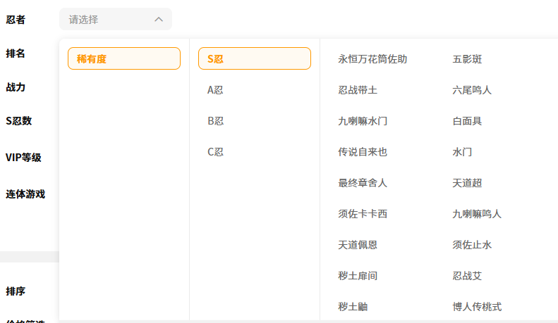
Task: Select ninja 忍战带土
Action: [x=358, y=90]
